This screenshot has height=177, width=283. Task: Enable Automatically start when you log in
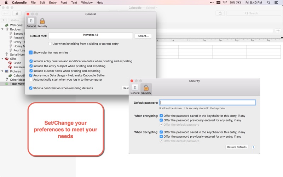click(31, 80)
